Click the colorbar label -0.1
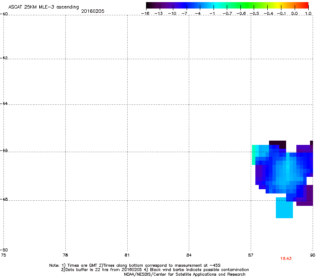The image size is (316, 277). (281, 14)
